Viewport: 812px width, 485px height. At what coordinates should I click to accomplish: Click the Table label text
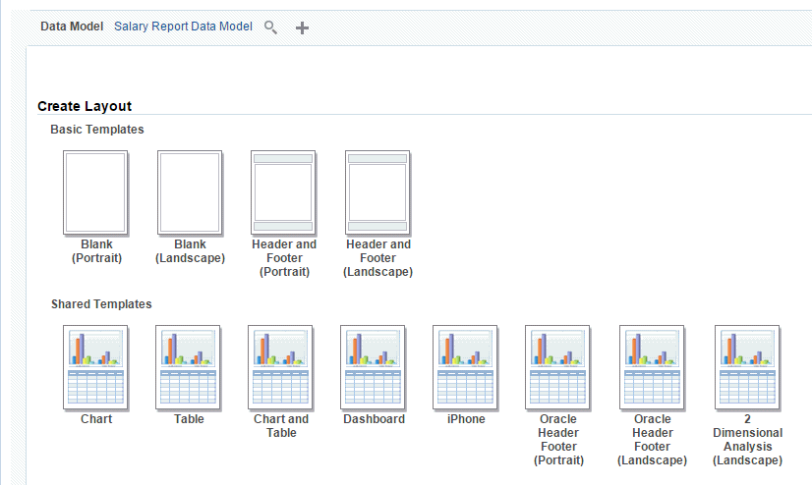click(x=189, y=419)
